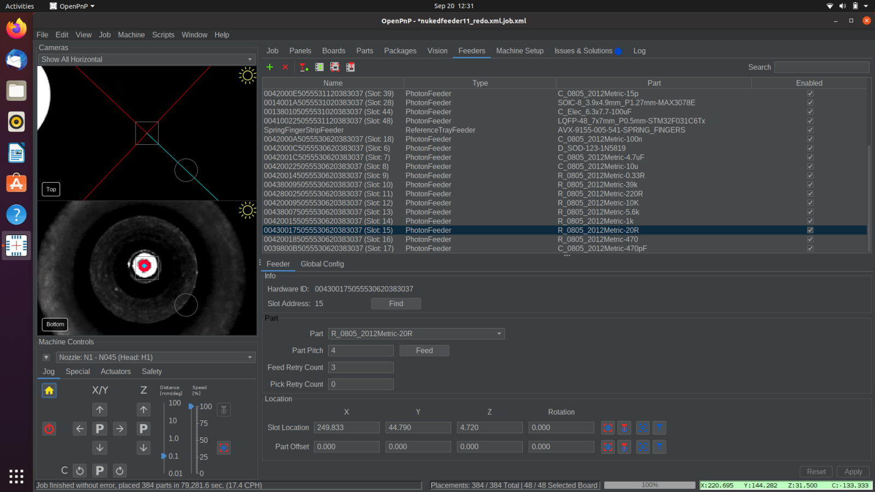
Task: Select the Safety tab in Machine Controls
Action: [151, 371]
